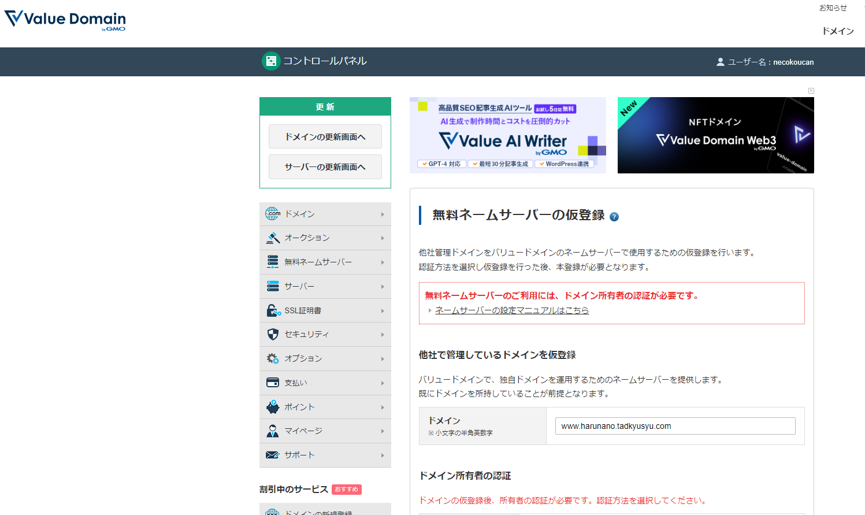Open the サーバー sidebar menu item
This screenshot has height=515, width=865.
325,287
